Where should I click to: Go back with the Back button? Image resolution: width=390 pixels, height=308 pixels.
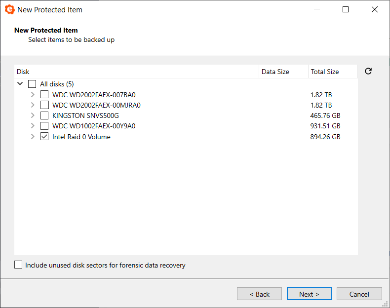coord(259,294)
